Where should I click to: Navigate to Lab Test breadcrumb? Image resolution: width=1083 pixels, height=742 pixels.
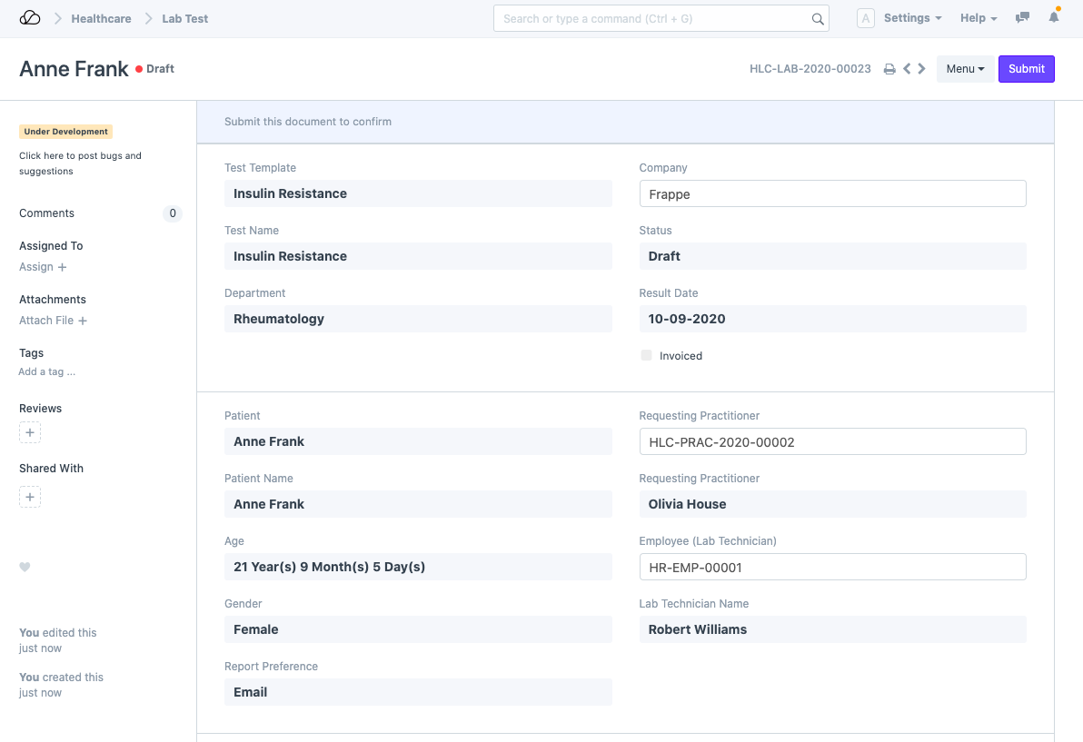[185, 18]
